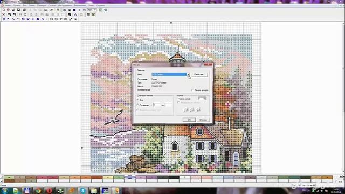Click the X icon in the top toolbar row
This screenshot has height=194, width=345.
point(65,10)
